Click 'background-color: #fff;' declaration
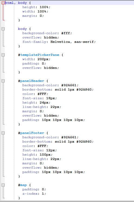Image resolution: width=134 pixels, height=202 pixels. tap(47, 33)
